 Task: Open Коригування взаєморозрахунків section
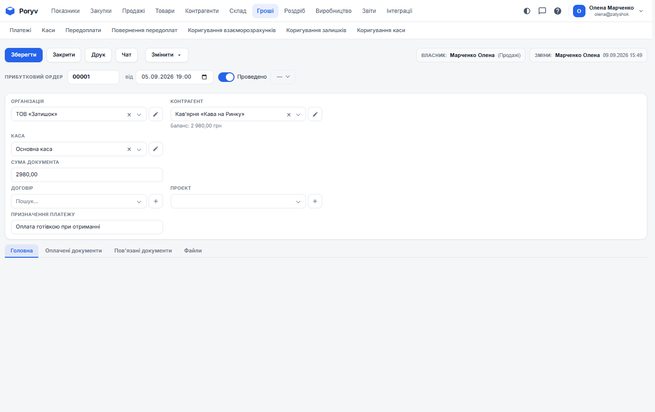[x=232, y=30]
